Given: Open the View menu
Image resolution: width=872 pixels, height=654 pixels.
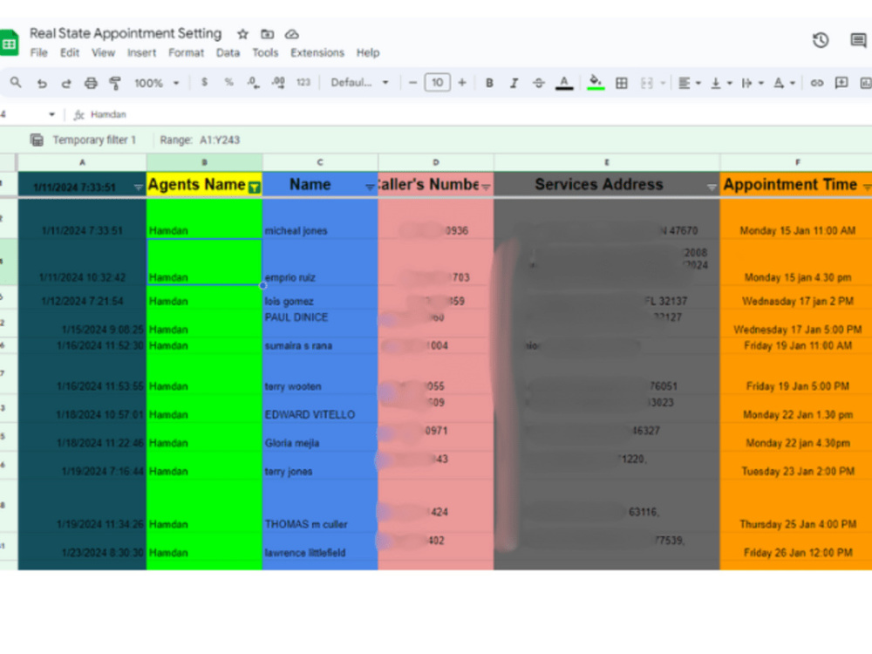Looking at the screenshot, I should click(x=104, y=53).
